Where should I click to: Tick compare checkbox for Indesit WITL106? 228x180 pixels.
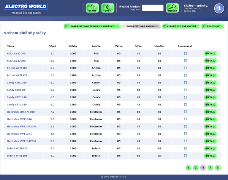[185, 156]
